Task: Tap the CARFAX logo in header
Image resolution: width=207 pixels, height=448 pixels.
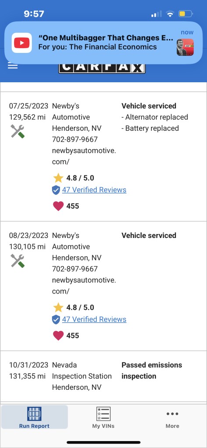Action: 102,68
